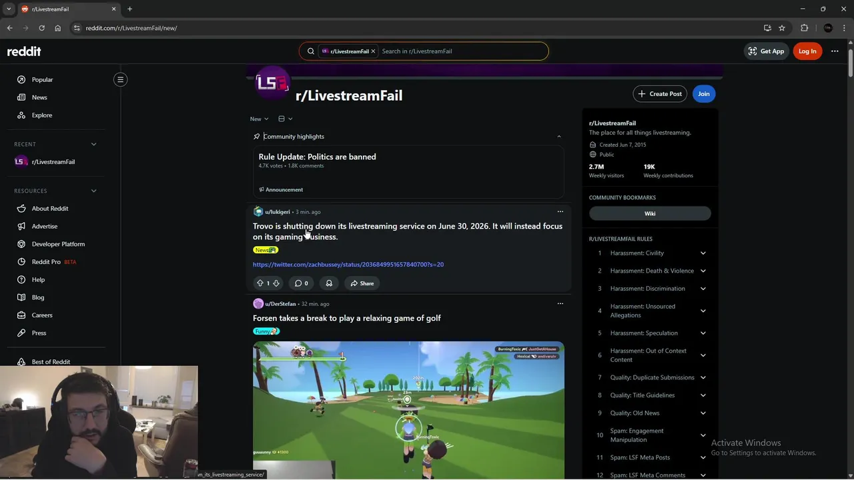
Task: Open News in the sidebar
Action: [x=39, y=97]
